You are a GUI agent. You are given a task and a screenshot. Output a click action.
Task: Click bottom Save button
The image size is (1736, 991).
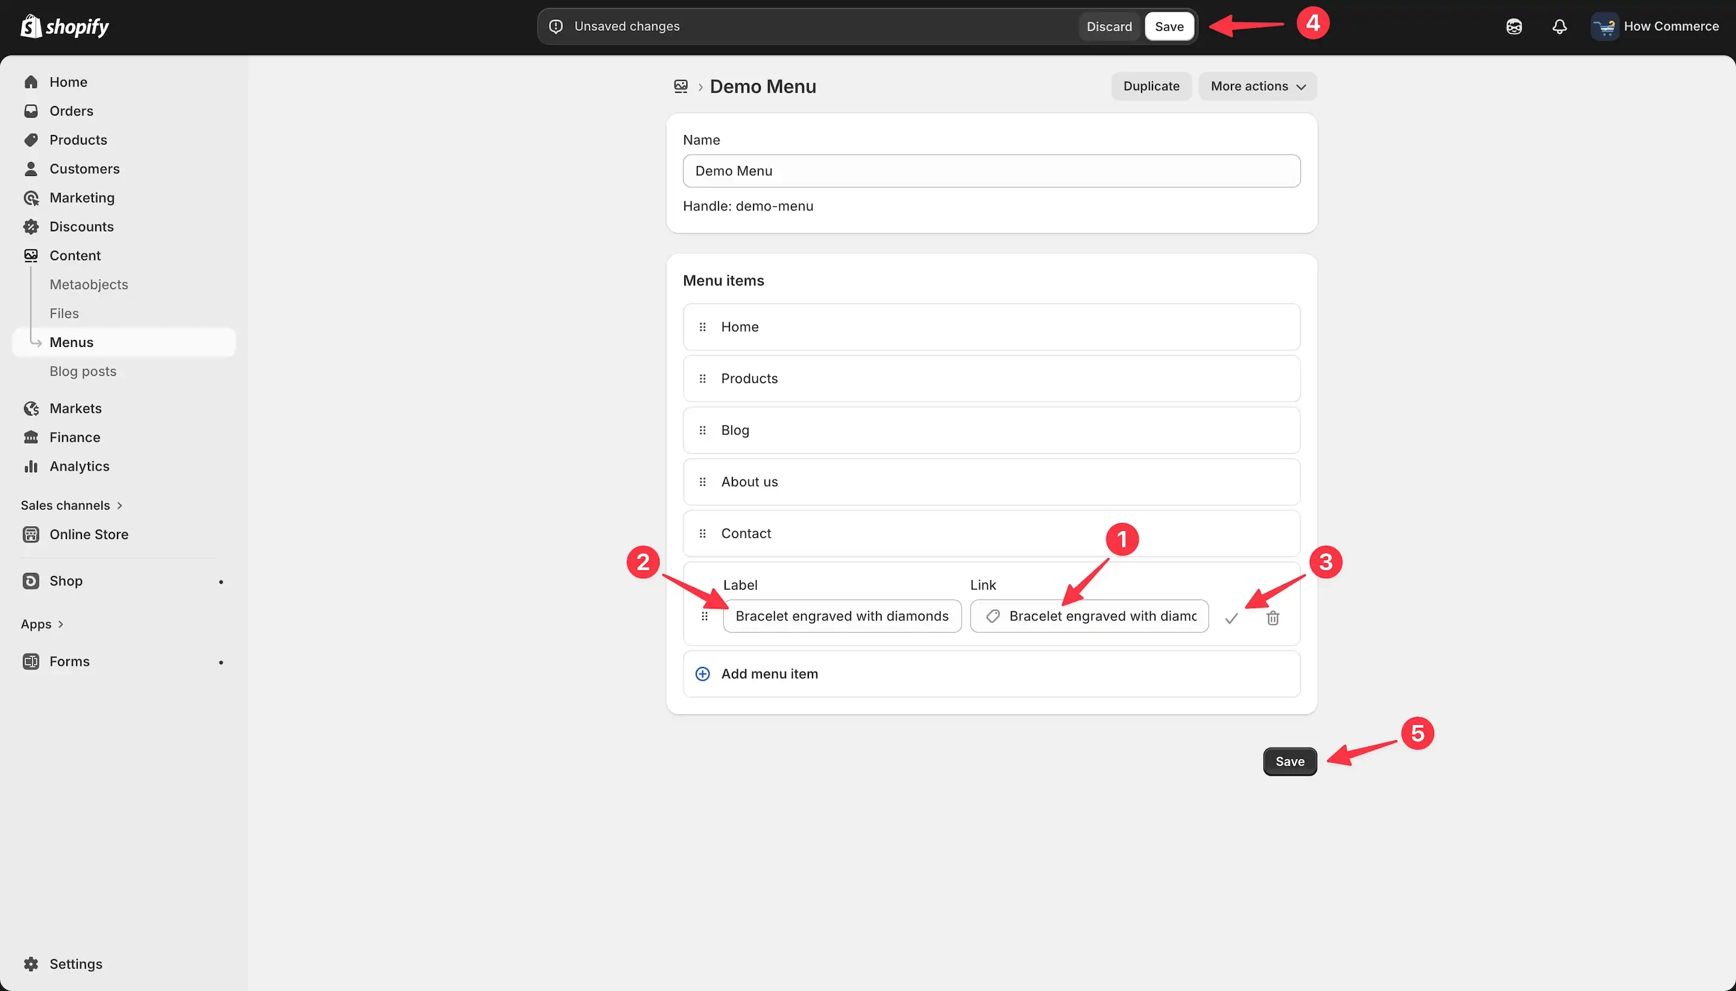tap(1289, 761)
